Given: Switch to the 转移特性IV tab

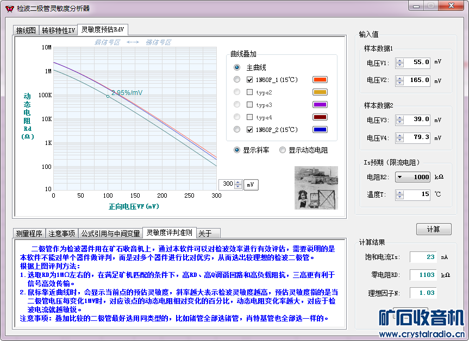Looking at the screenshot, I should (58, 30).
